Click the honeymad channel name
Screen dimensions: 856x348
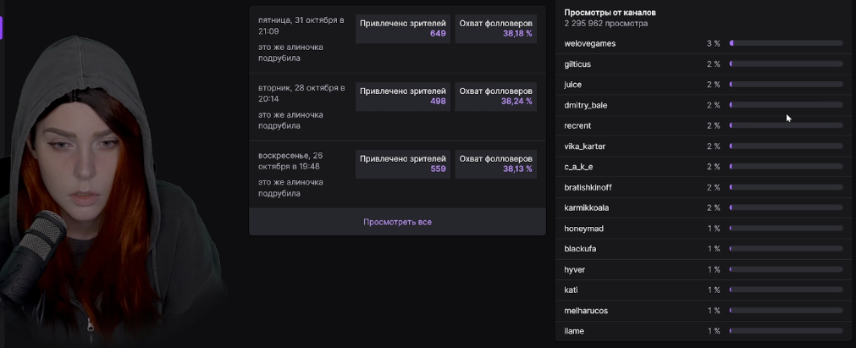pyautogui.click(x=583, y=229)
